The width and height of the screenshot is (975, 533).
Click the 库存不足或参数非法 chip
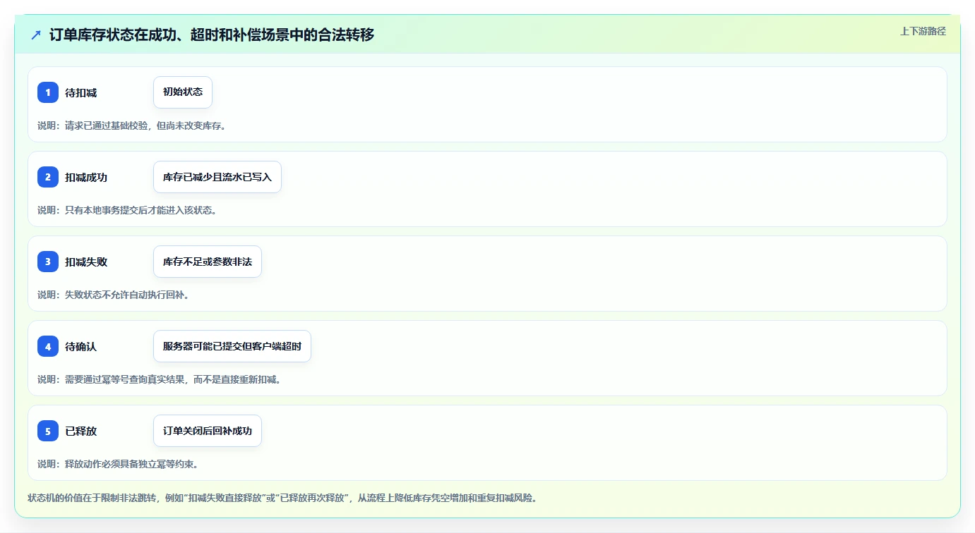point(208,262)
